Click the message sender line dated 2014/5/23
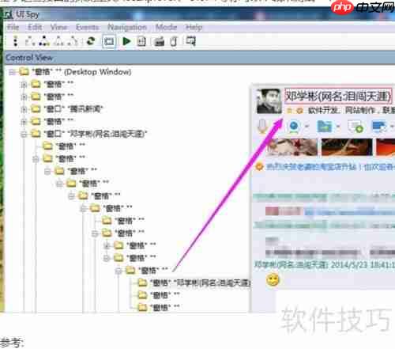395x349 pixels. point(325,264)
